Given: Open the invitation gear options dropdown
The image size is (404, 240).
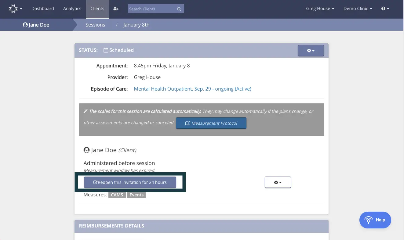Looking at the screenshot, I should (278, 182).
